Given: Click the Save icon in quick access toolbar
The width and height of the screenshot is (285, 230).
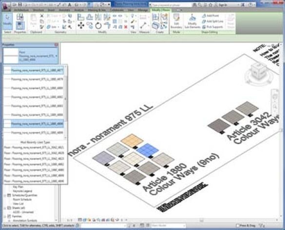Looking at the screenshot, I should coord(20,5).
